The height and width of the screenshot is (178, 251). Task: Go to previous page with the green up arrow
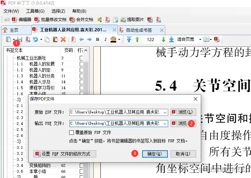point(137,39)
